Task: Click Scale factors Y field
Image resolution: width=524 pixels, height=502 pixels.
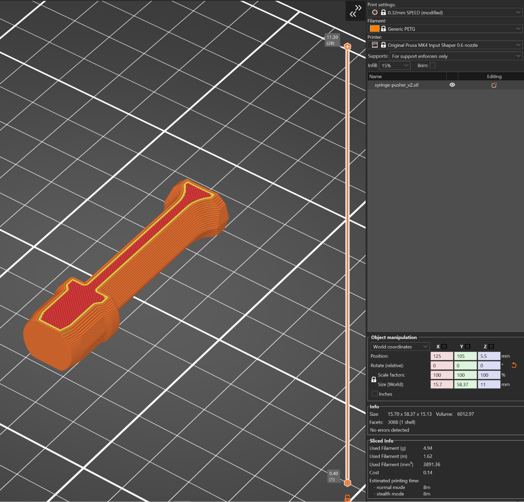Action: tap(465, 375)
